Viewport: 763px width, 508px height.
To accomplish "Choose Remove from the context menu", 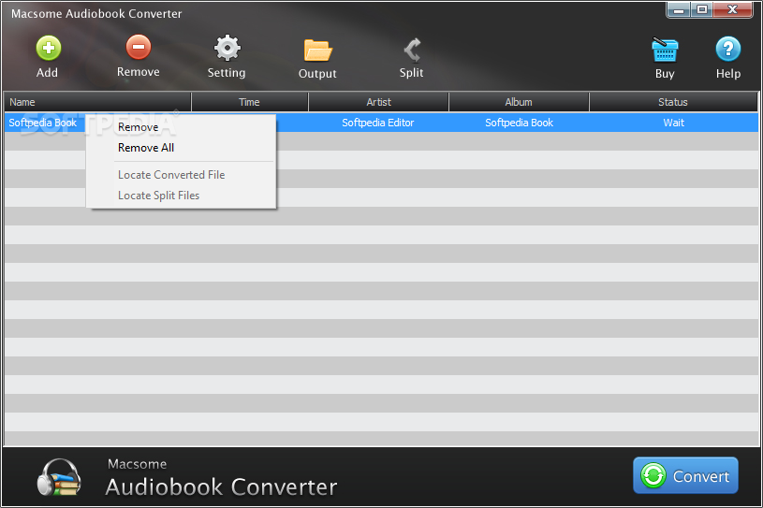I will point(139,127).
